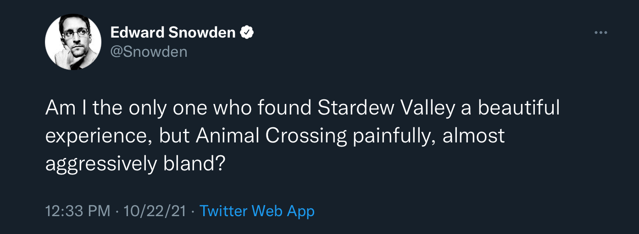The height and width of the screenshot is (234, 639).
Task: Open the Twitter Web App source link
Action: [257, 211]
